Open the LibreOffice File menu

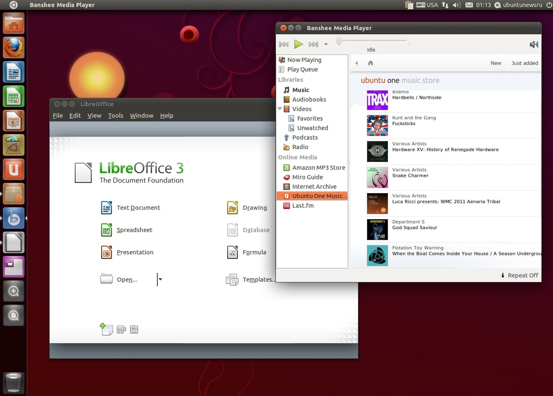tap(58, 116)
